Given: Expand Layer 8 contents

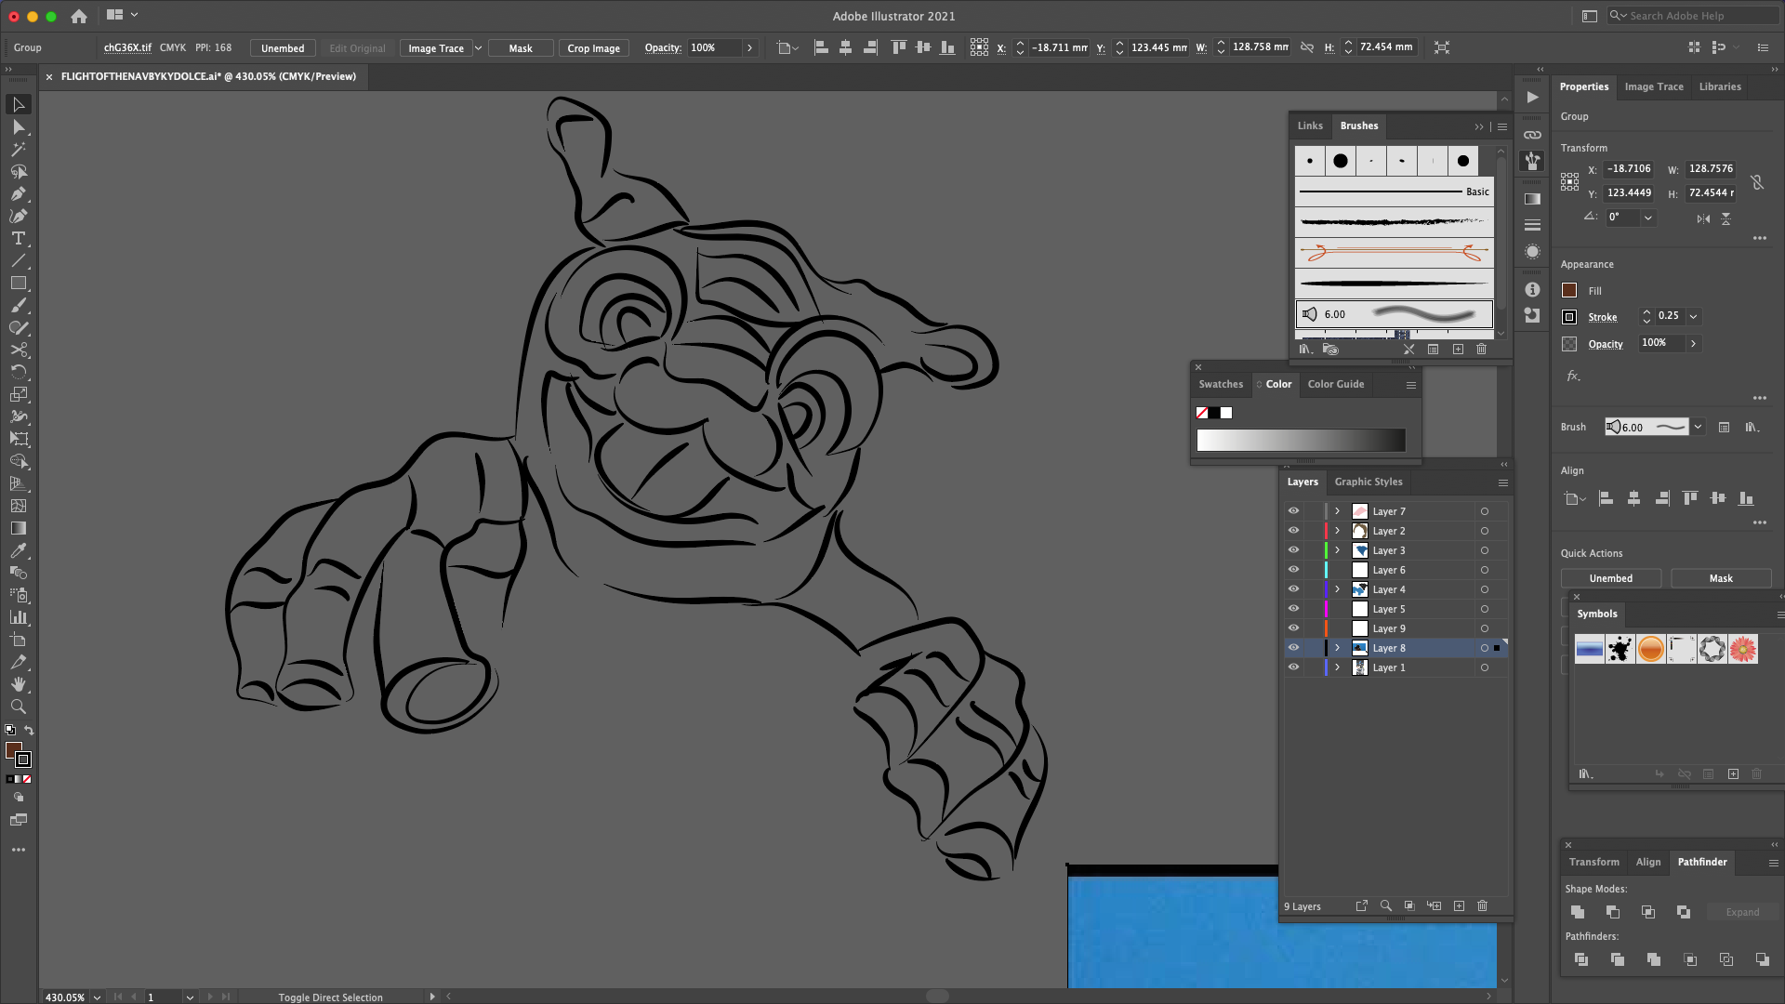Looking at the screenshot, I should 1338,647.
